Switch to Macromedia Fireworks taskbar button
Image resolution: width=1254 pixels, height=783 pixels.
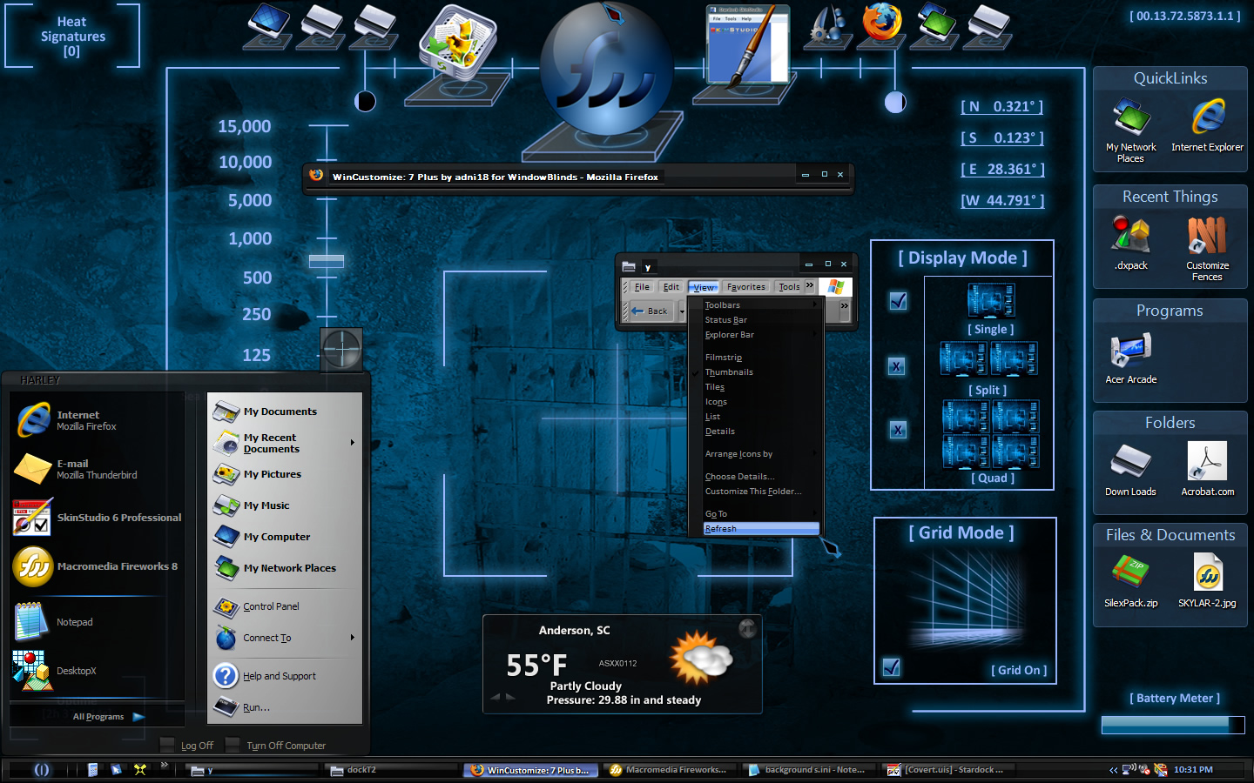[x=671, y=770]
